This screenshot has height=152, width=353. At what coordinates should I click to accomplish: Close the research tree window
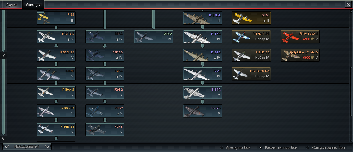348,4
